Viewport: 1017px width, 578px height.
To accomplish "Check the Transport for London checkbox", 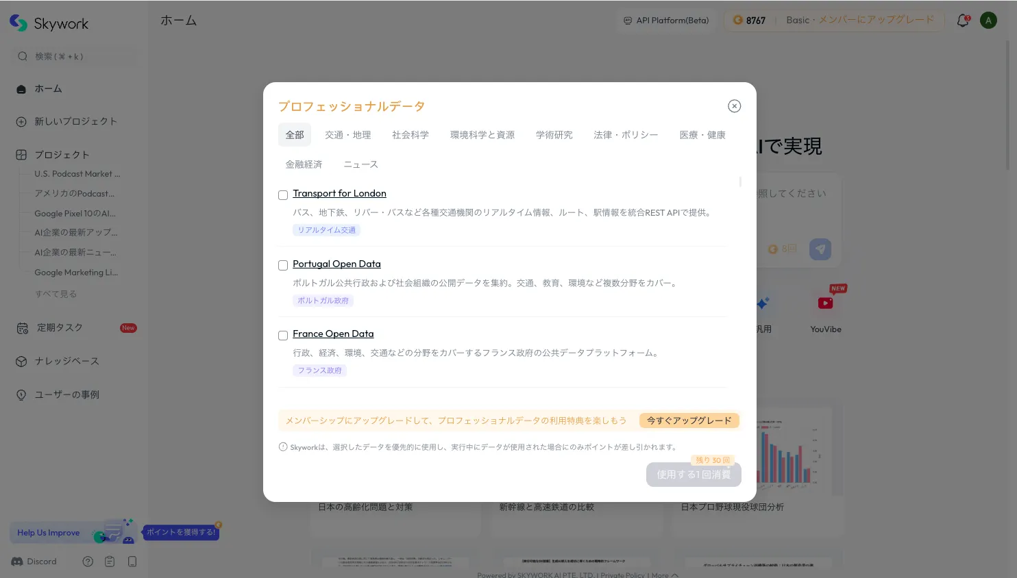I will 283,195.
